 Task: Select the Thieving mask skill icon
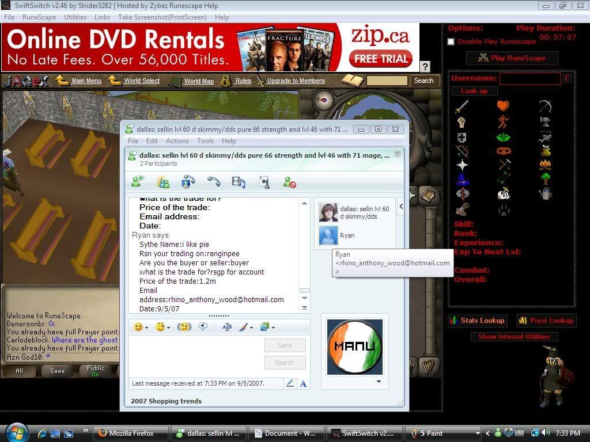click(x=503, y=151)
